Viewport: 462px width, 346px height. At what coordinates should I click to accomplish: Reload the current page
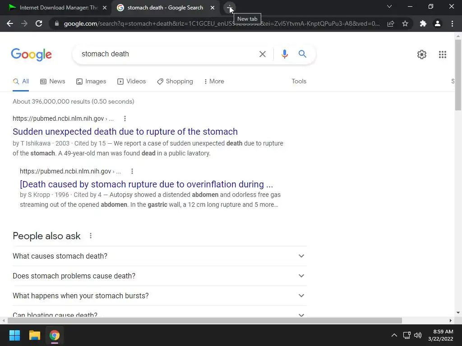(x=39, y=23)
